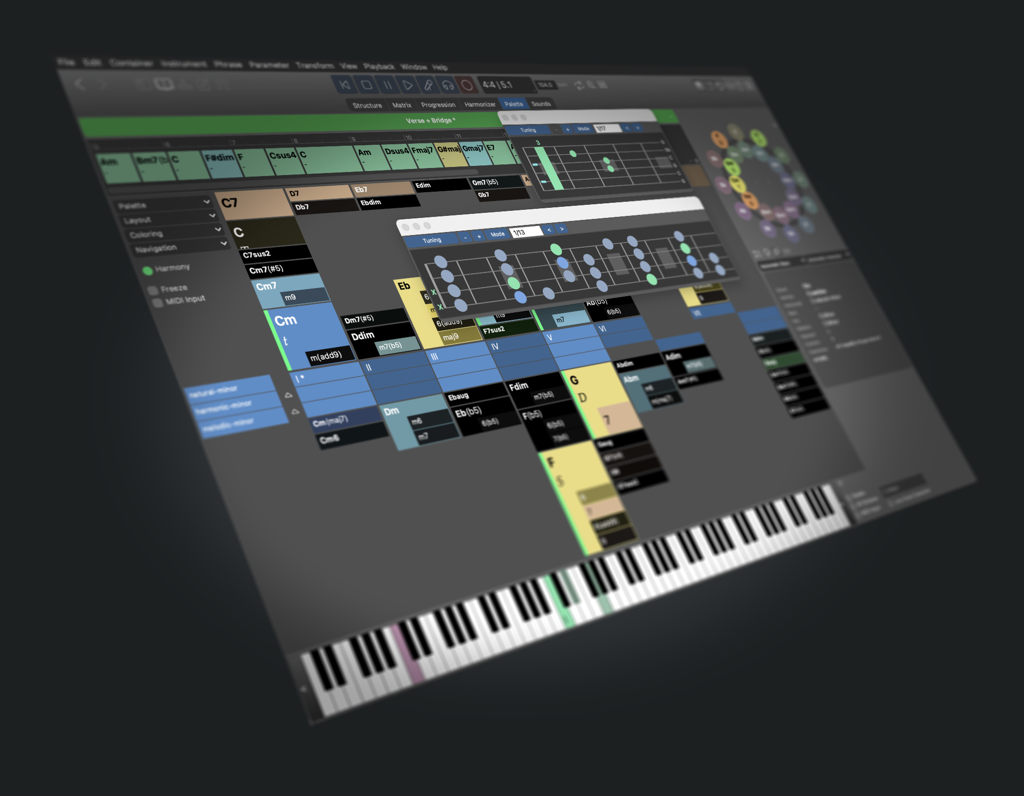Open the Container menu

(131, 63)
